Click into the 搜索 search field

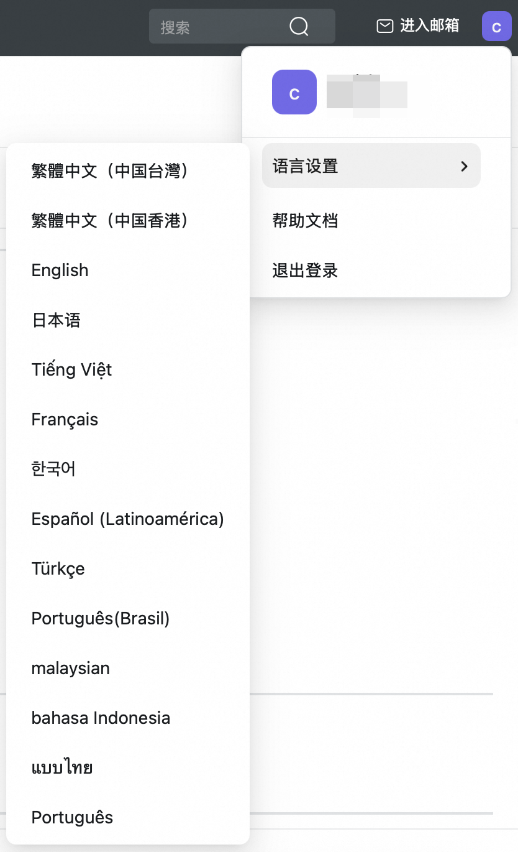click(217, 27)
